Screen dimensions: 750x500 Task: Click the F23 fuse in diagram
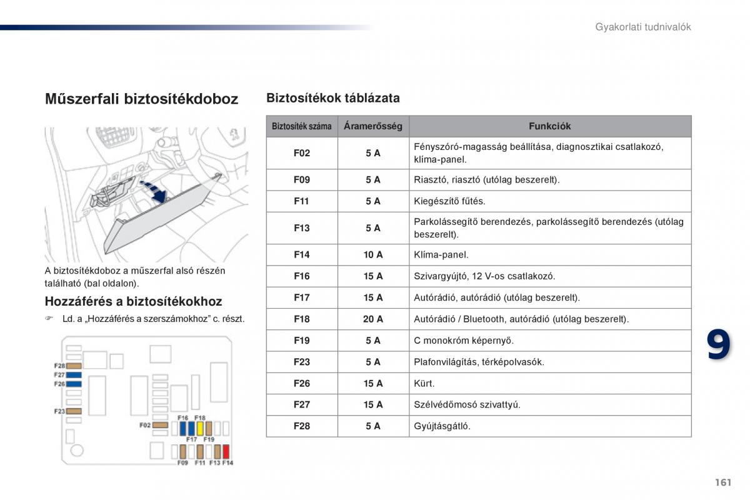(x=74, y=411)
